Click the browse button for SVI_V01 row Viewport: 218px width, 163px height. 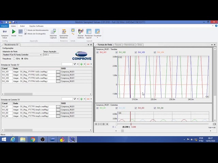click(x=58, y=72)
